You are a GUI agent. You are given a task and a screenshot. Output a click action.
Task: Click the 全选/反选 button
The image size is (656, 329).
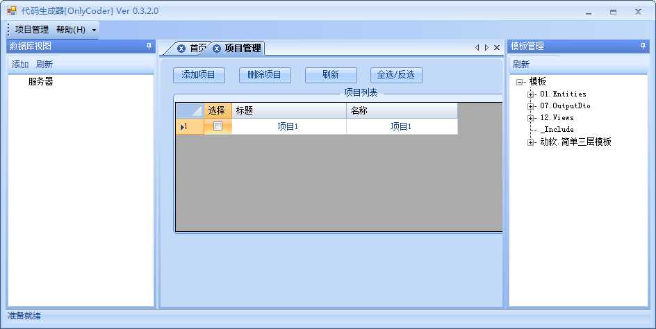396,75
